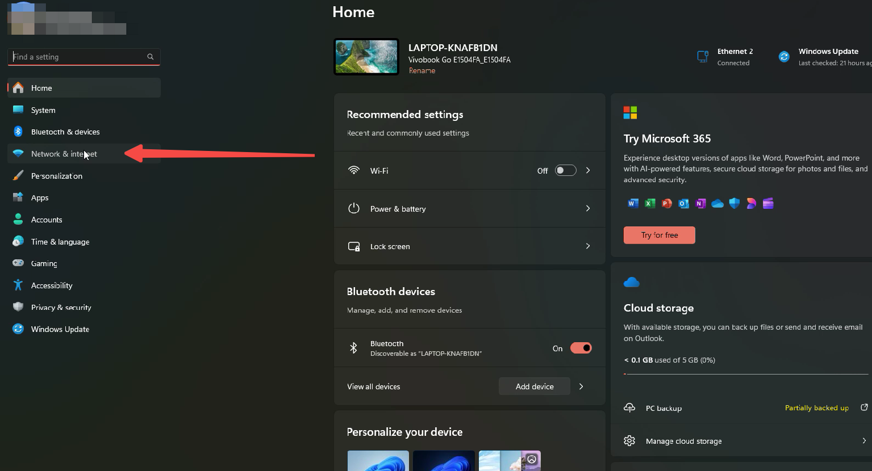Click the Rename link under device name
This screenshot has height=471, width=872.
click(422, 71)
